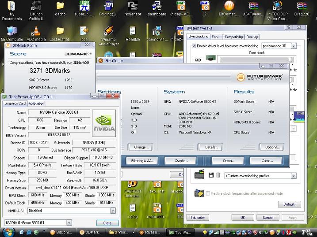Open the Overlay tab in System tweaks
317x237 pixels.
252,37
